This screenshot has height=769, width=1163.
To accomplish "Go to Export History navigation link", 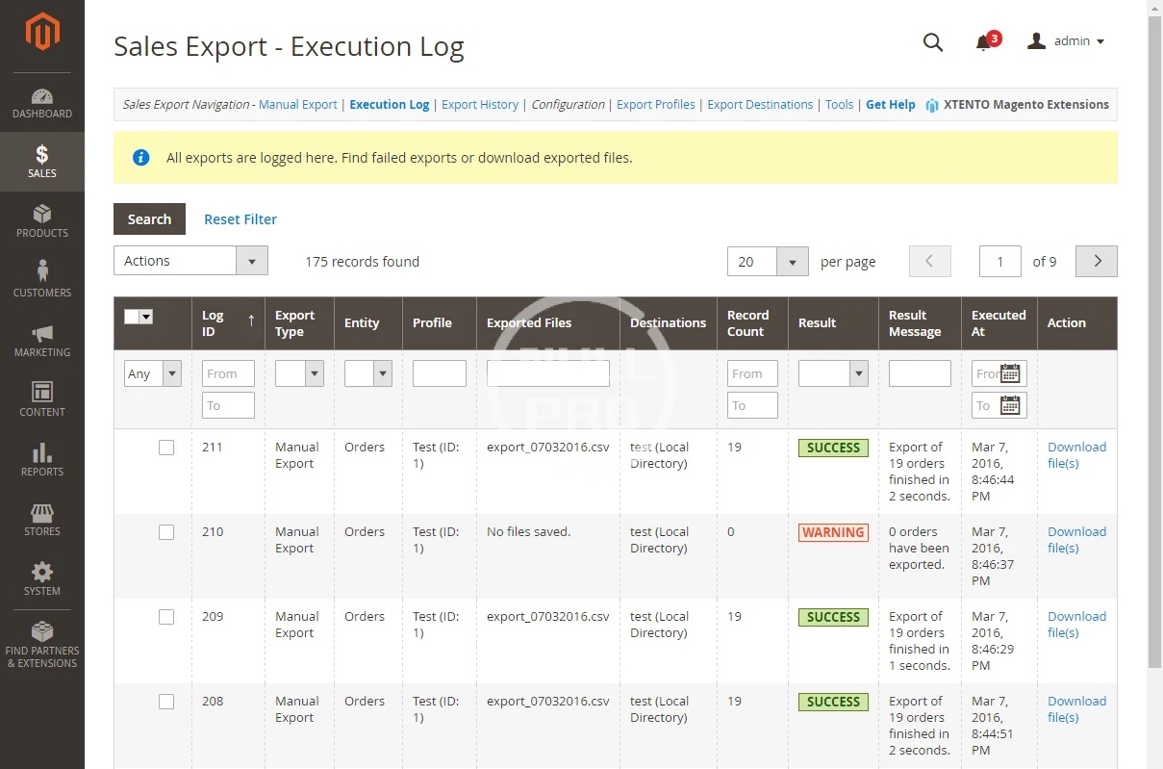I will (x=479, y=105).
